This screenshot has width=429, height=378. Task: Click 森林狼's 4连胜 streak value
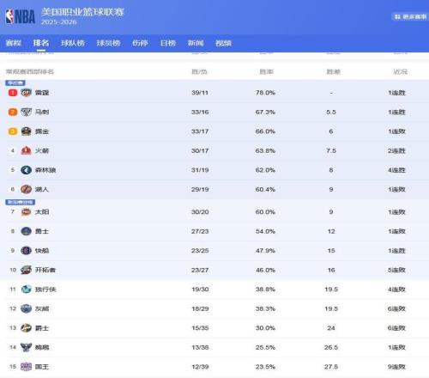pos(397,170)
